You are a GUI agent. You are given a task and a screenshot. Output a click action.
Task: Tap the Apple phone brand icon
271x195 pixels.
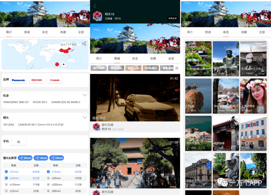coord(19,142)
